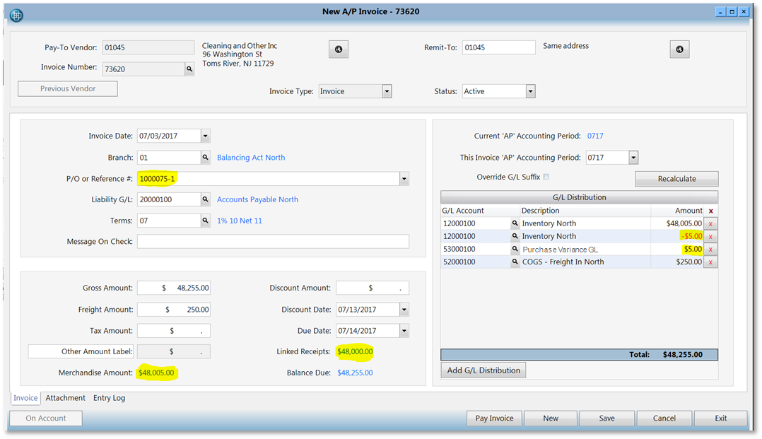Open account lookup for first Inventory North row
This screenshot has width=762, height=439.
click(514, 223)
